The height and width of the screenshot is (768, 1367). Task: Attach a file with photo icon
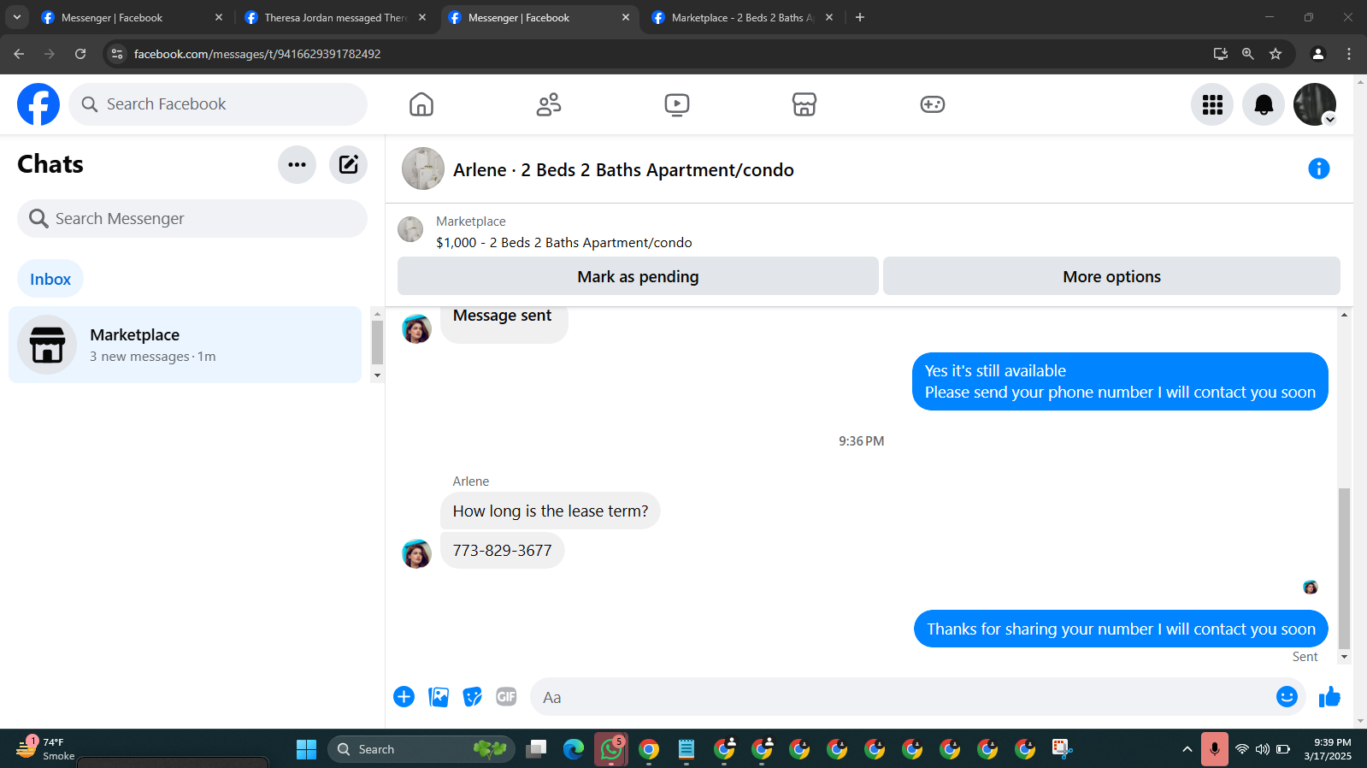439,697
